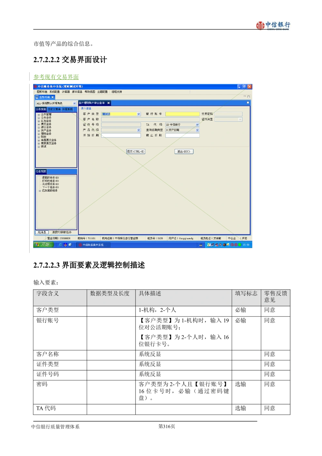
Task: Click the 银行账号 input field
Action: [x=182, y=114]
